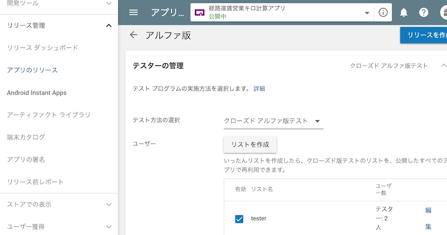The width and height of the screenshot is (447, 235).
Task: Open the notifications bell
Action: 404,12
